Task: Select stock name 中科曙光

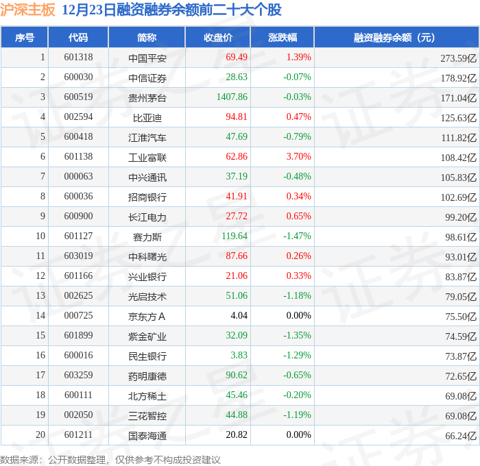Action: click(147, 257)
